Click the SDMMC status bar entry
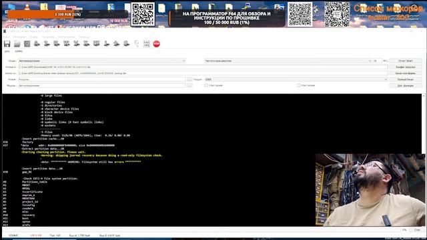 click(13, 235)
